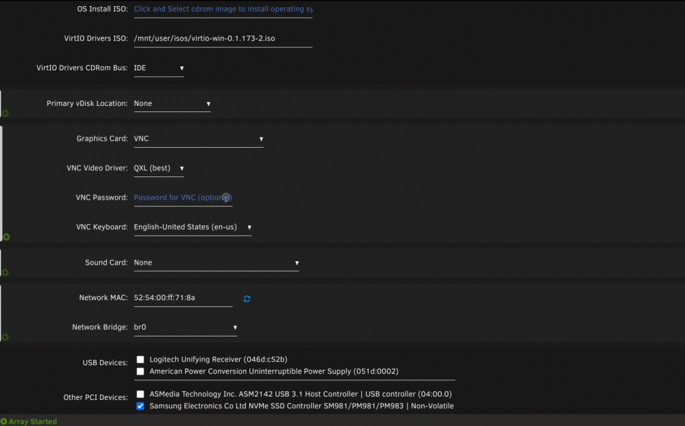Check Logitech Unifying Receiver USB device

pos(140,359)
